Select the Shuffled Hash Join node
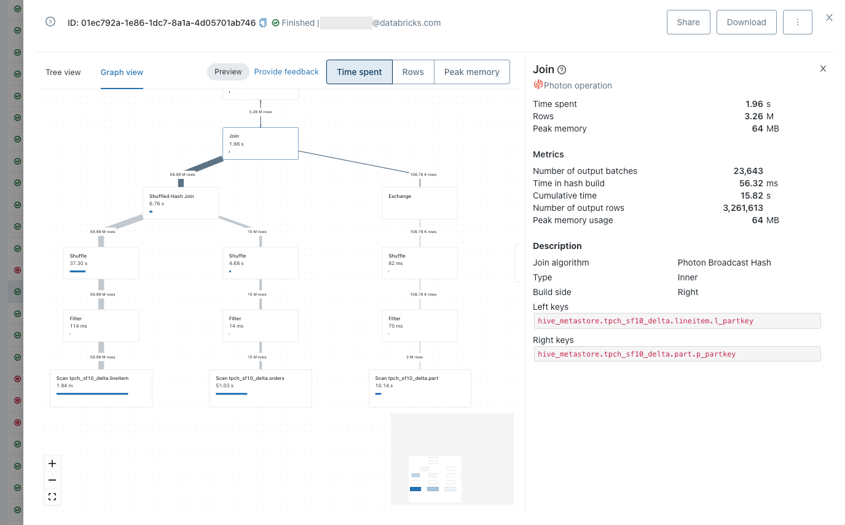Image resolution: width=845 pixels, height=525 pixels. click(x=181, y=203)
